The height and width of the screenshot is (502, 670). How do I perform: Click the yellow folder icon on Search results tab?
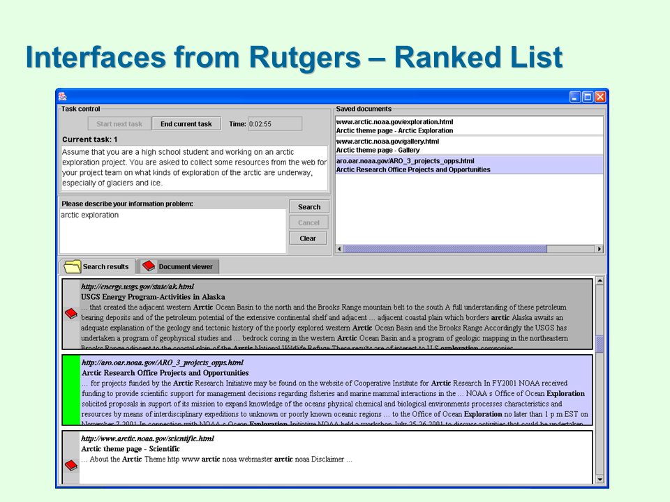[x=72, y=266]
